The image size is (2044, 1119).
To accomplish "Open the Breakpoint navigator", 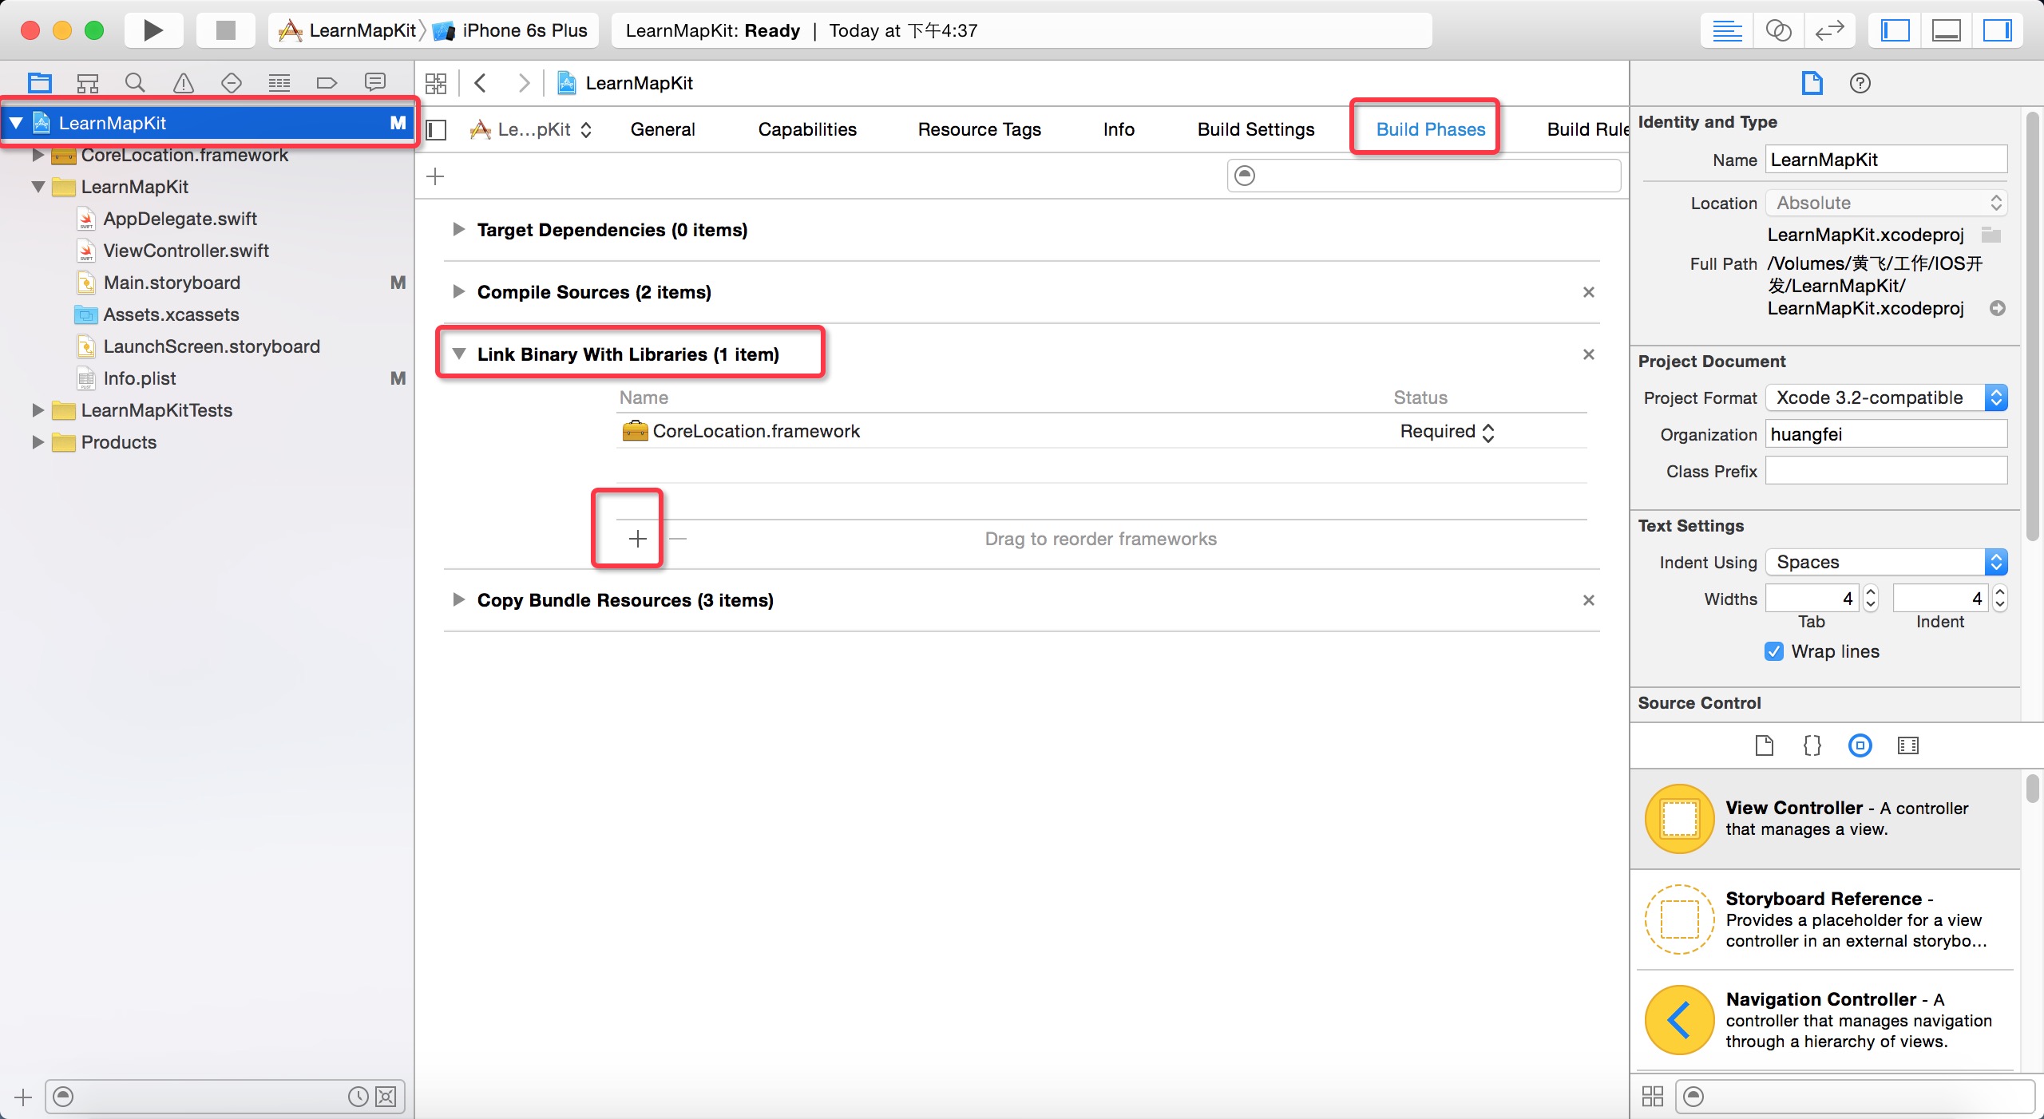I will click(x=327, y=82).
